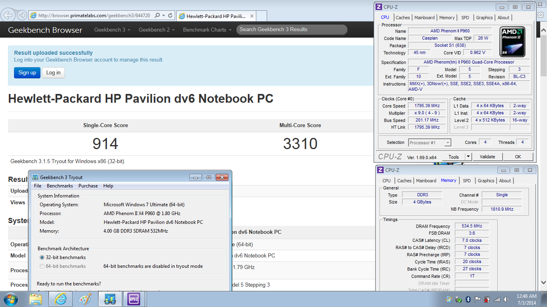Viewport: 547px width, 307px height.
Task: Open the Help menu in Geekbench 3 Tryout
Action: tap(108, 186)
